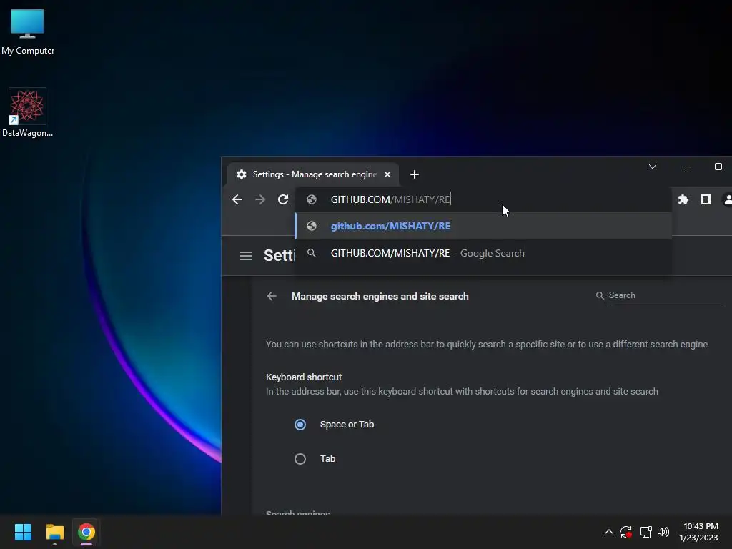Viewport: 732px width, 549px height.
Task: Open My Computer desktop icon
Action: pyautogui.click(x=28, y=31)
